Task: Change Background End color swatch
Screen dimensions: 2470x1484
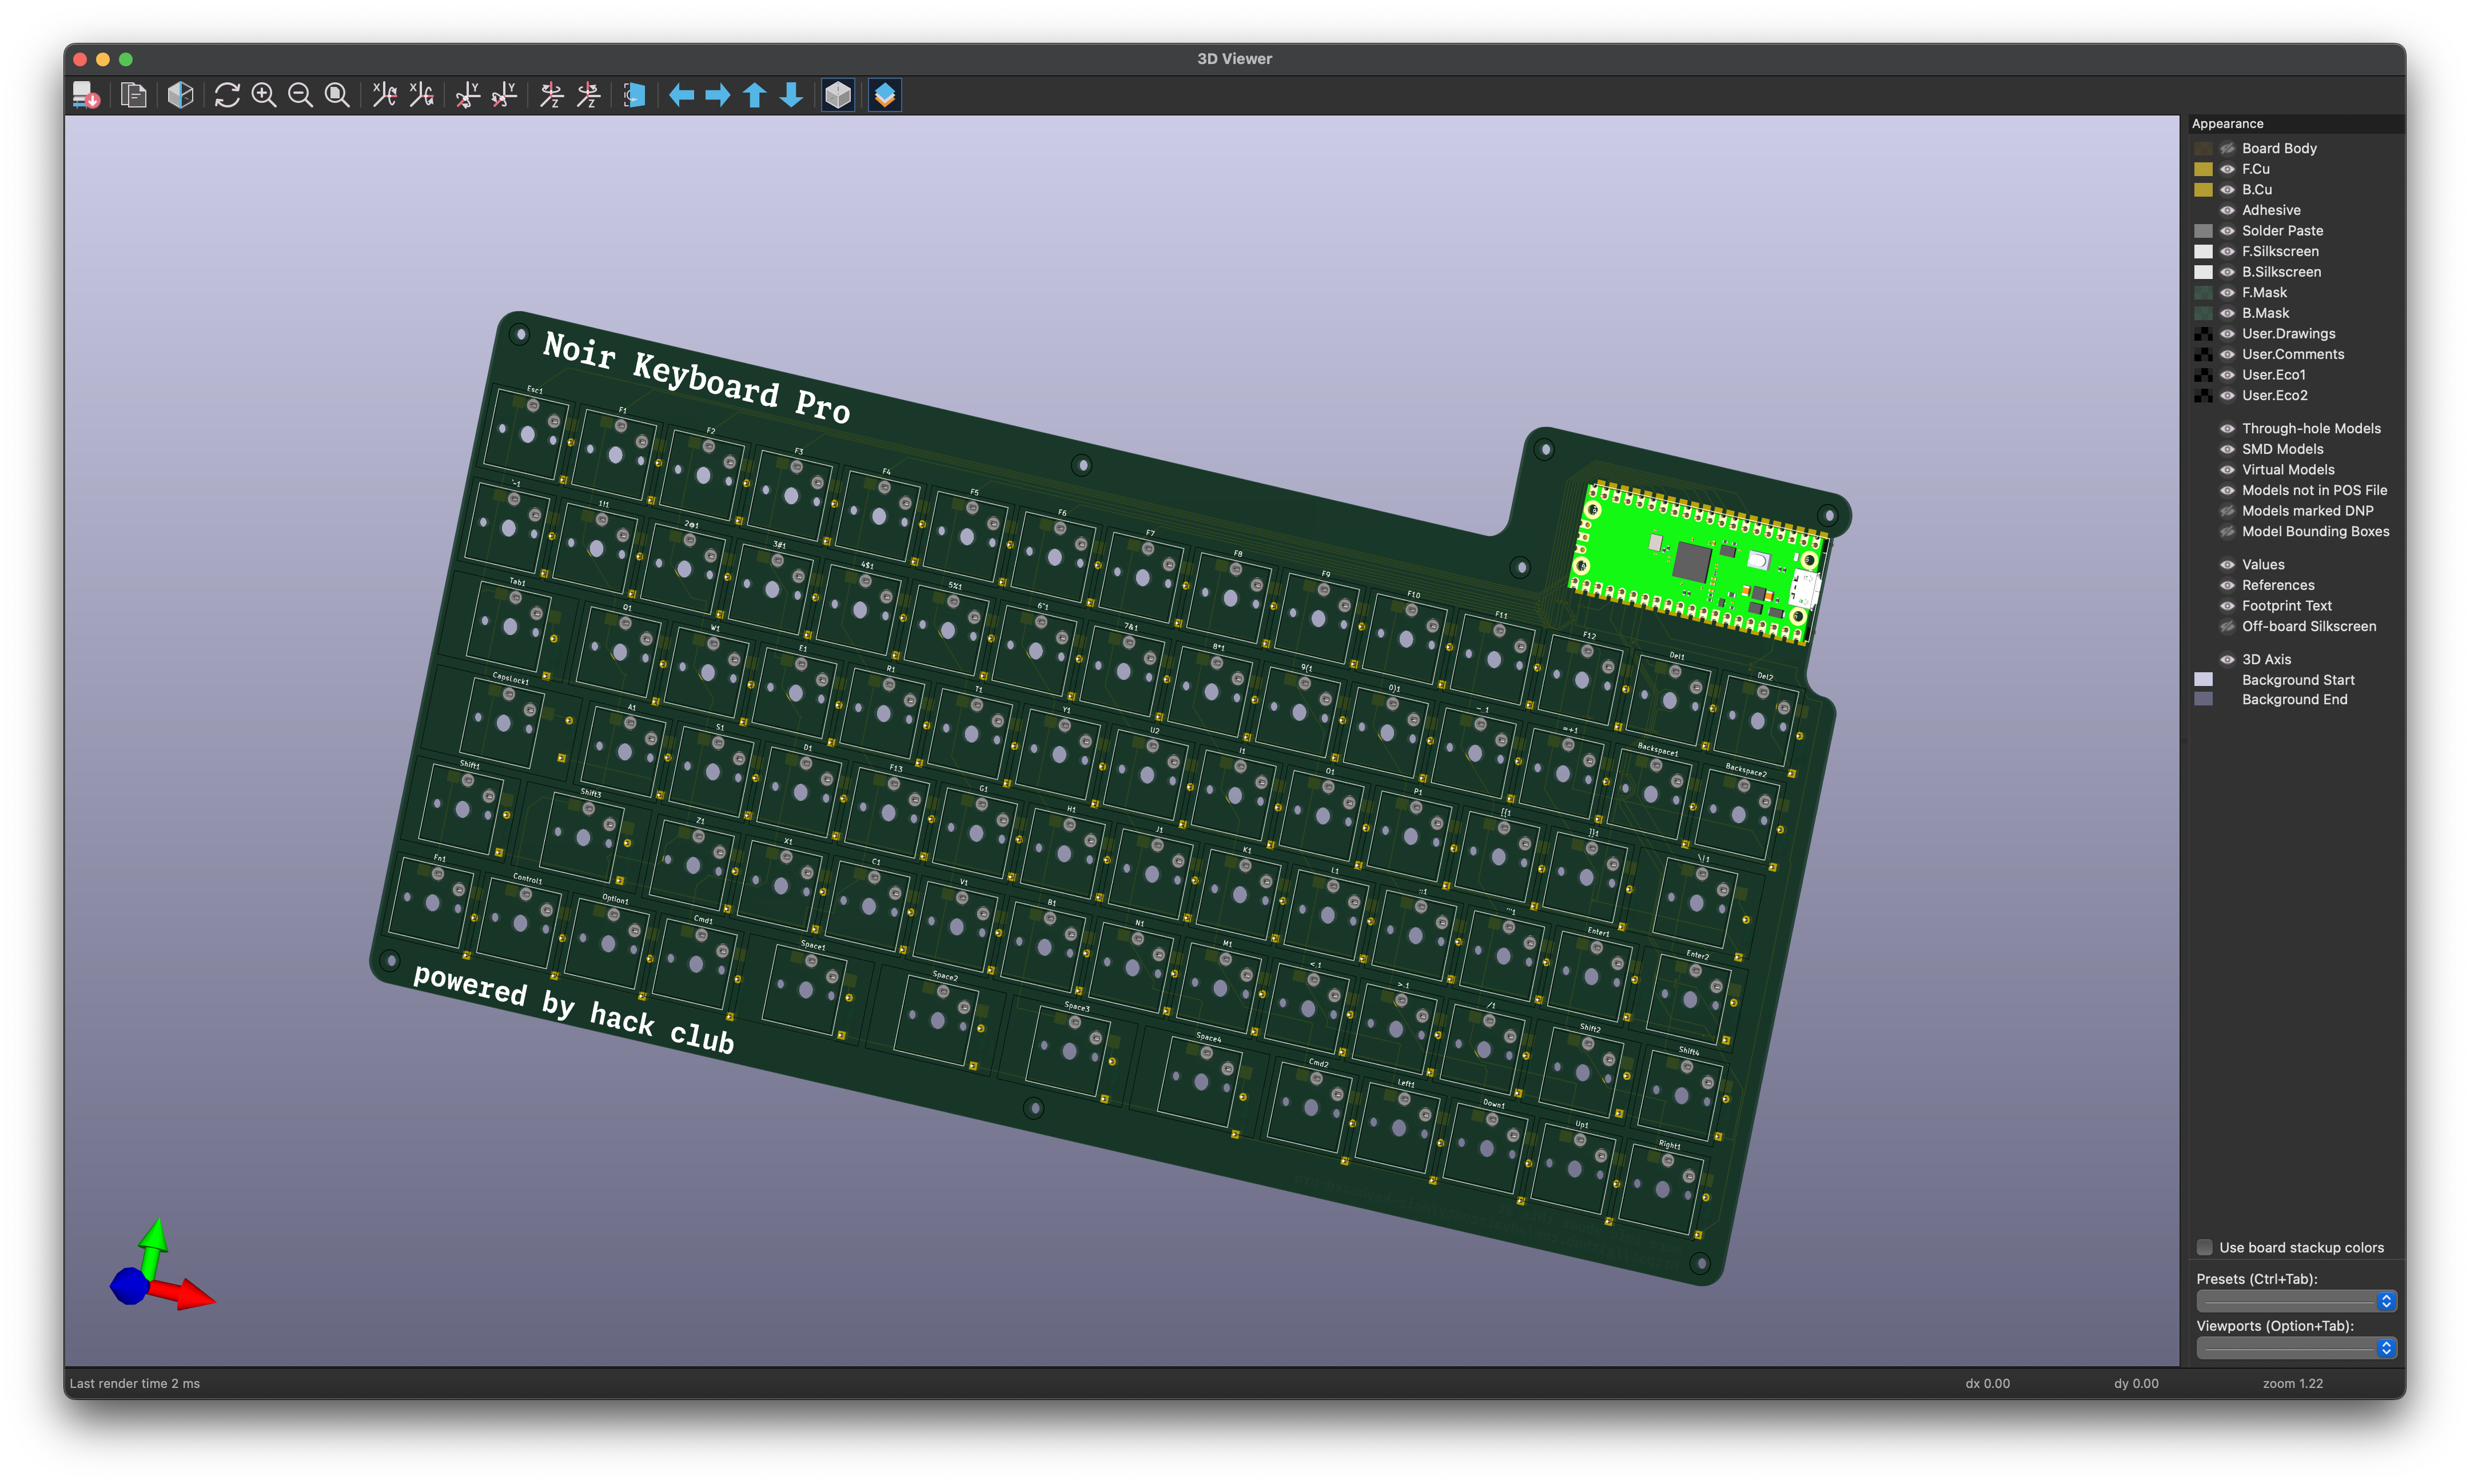Action: 2203,699
